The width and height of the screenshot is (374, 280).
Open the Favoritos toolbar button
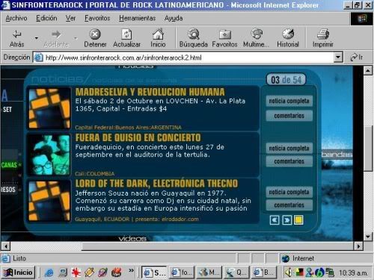224,38
